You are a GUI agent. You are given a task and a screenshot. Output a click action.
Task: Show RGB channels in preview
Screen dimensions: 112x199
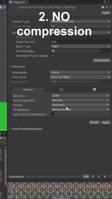point(86,177)
